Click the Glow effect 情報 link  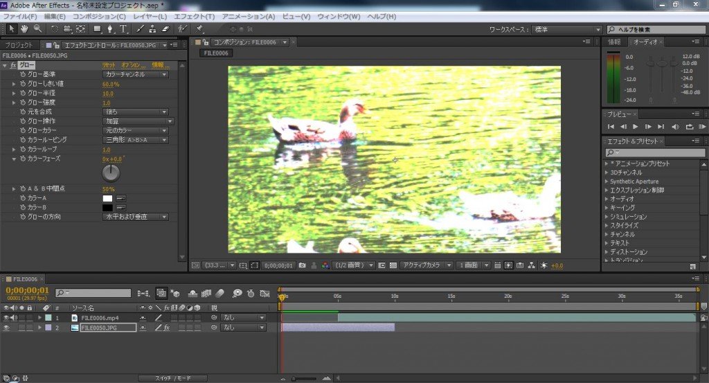click(160, 65)
